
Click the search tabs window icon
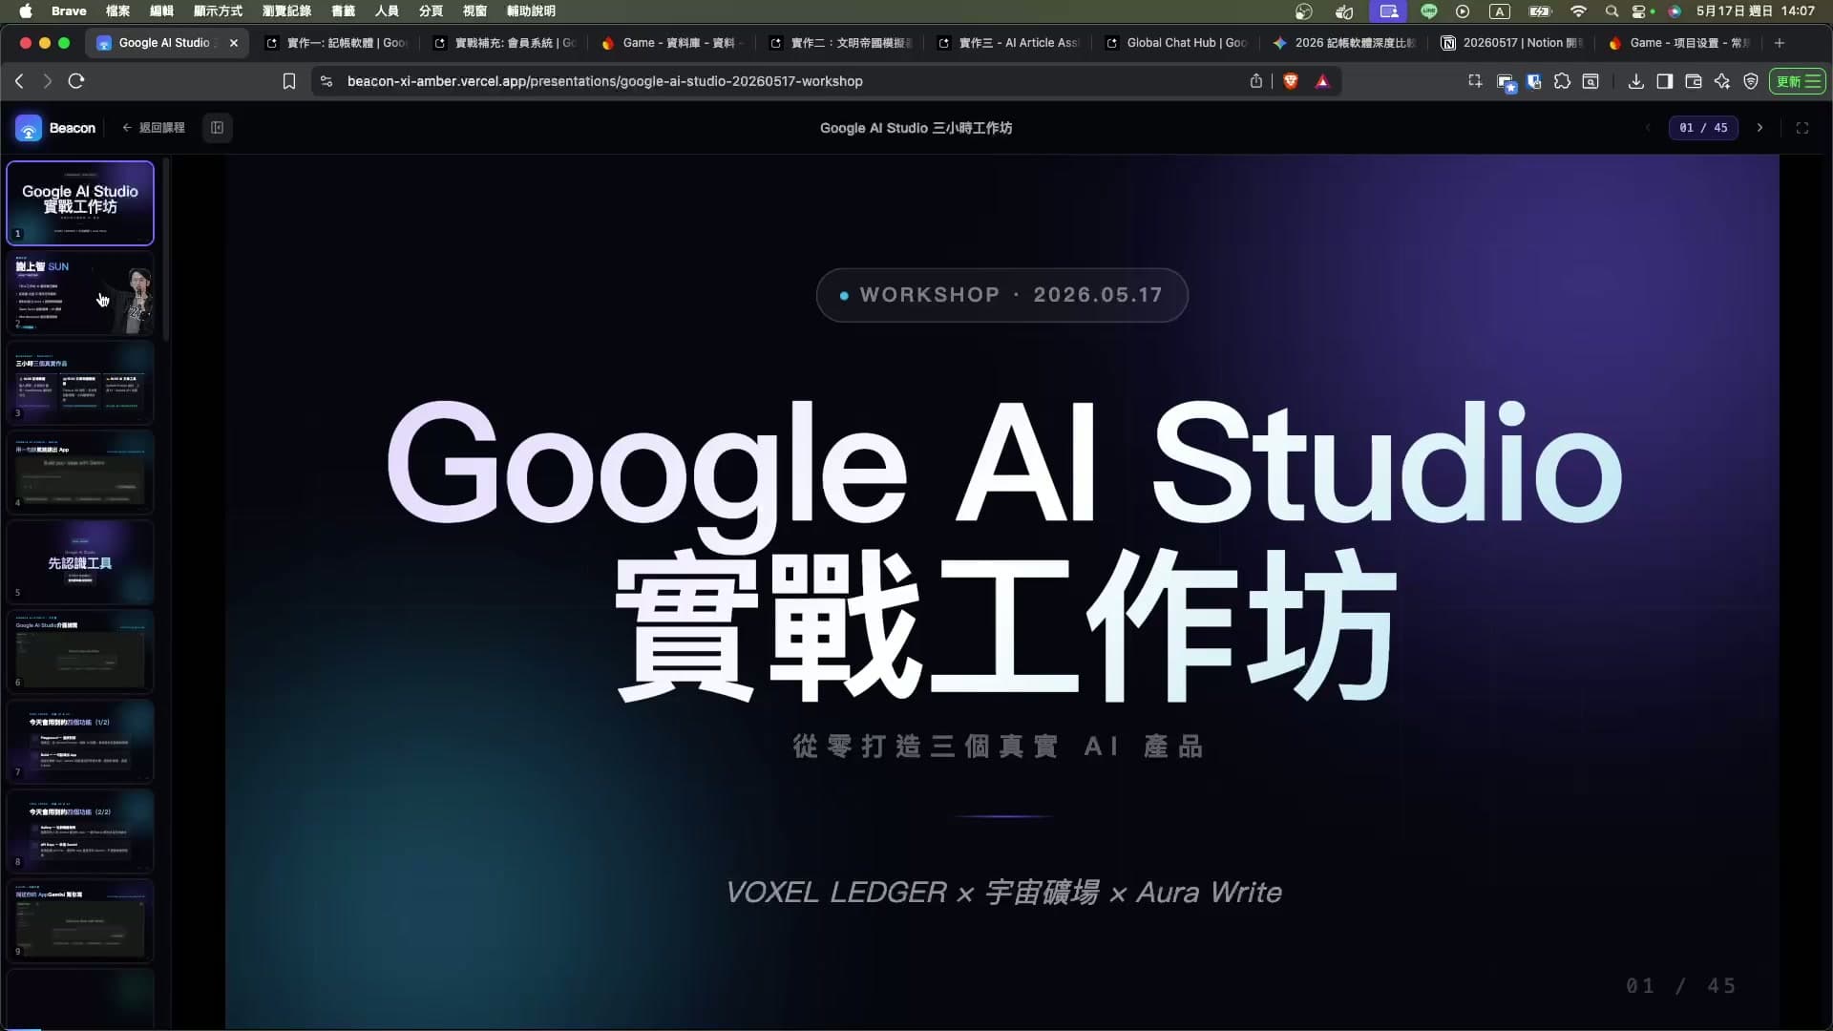(x=1591, y=81)
